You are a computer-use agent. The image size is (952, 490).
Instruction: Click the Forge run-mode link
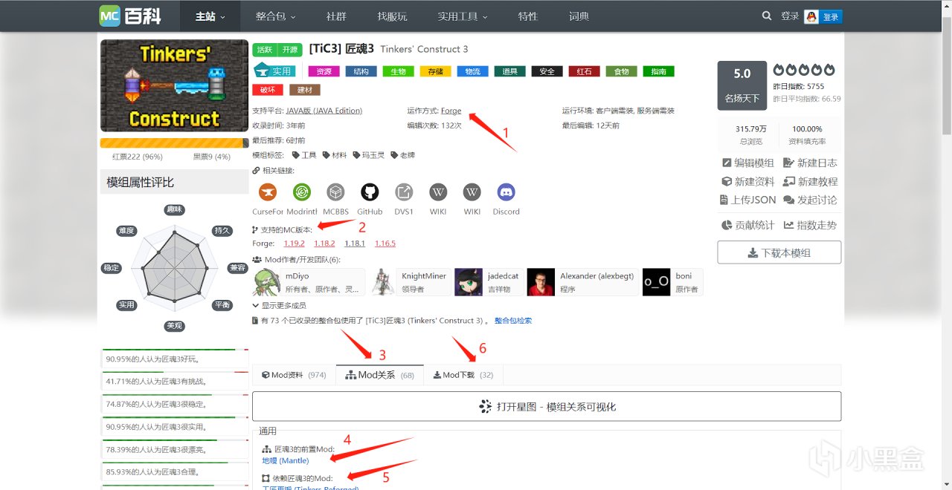point(451,111)
